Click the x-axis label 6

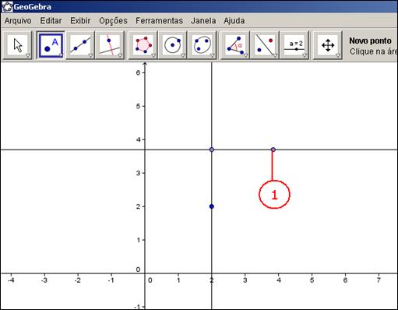345,280
